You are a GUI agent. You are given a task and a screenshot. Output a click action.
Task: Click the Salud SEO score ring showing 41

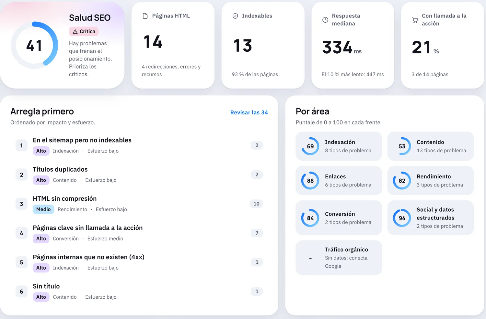[x=34, y=45]
